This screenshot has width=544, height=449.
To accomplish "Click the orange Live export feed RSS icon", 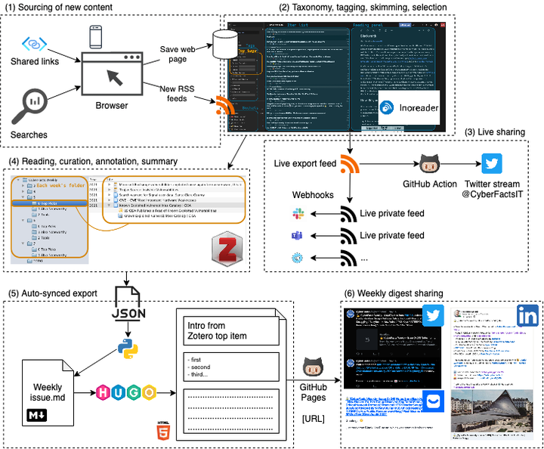I will 350,163.
